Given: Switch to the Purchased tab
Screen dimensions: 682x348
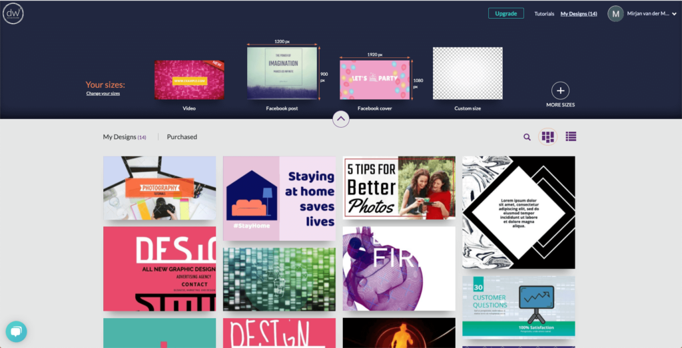Looking at the screenshot, I should [182, 137].
